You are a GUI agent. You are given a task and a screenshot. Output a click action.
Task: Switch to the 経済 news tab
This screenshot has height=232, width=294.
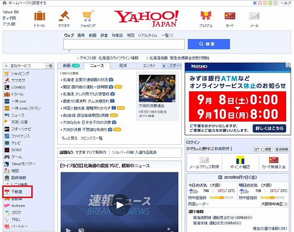click(123, 66)
